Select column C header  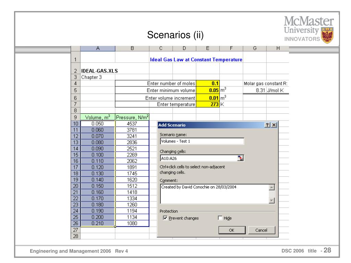tap(161, 48)
